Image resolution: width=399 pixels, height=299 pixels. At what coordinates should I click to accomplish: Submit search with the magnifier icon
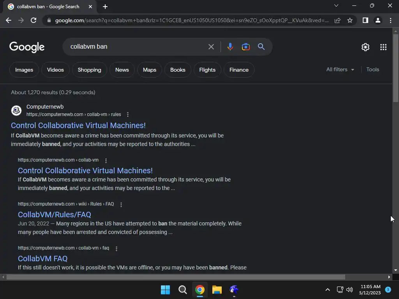pyautogui.click(x=261, y=47)
